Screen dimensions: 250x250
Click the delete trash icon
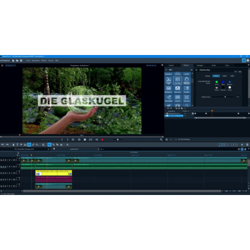[x=13, y=144]
